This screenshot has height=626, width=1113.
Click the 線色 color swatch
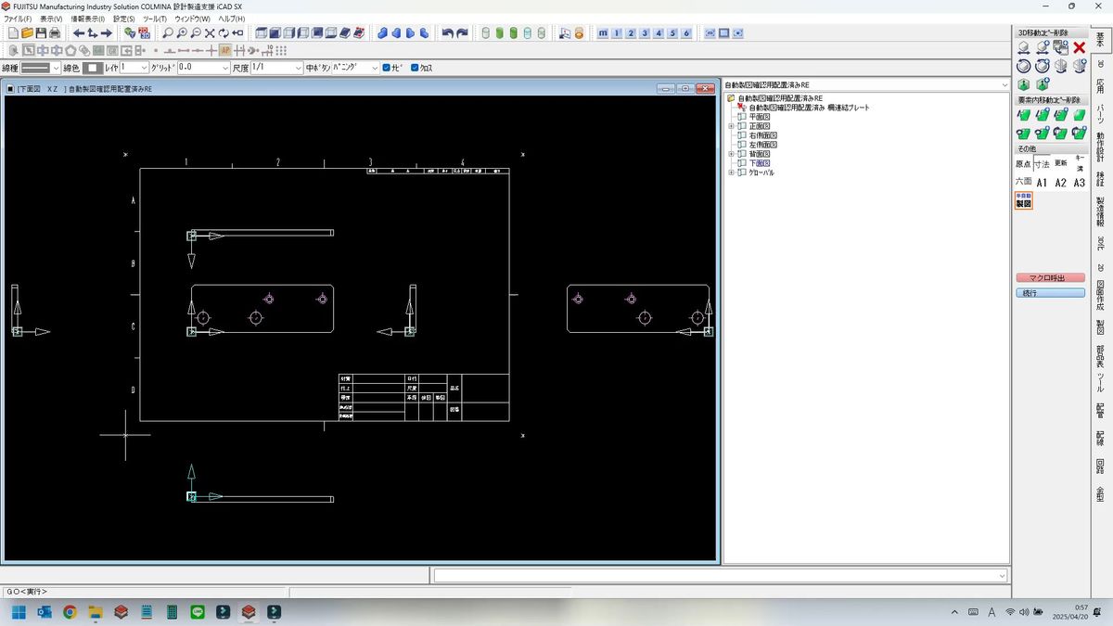[x=94, y=68]
